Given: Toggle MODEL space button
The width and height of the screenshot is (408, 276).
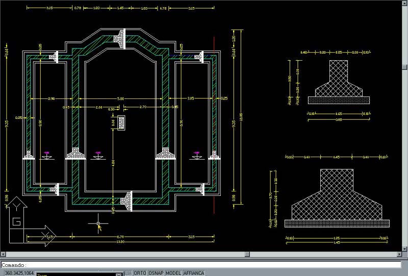Looking at the screenshot, I should [x=173, y=273].
